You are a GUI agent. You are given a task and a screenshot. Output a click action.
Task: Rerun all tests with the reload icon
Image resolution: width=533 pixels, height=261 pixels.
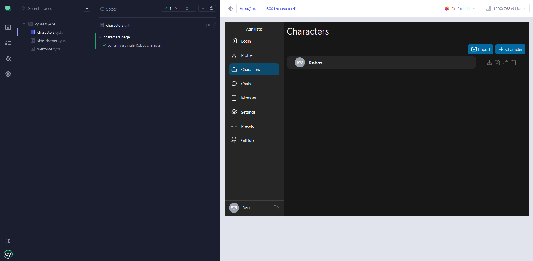211,8
